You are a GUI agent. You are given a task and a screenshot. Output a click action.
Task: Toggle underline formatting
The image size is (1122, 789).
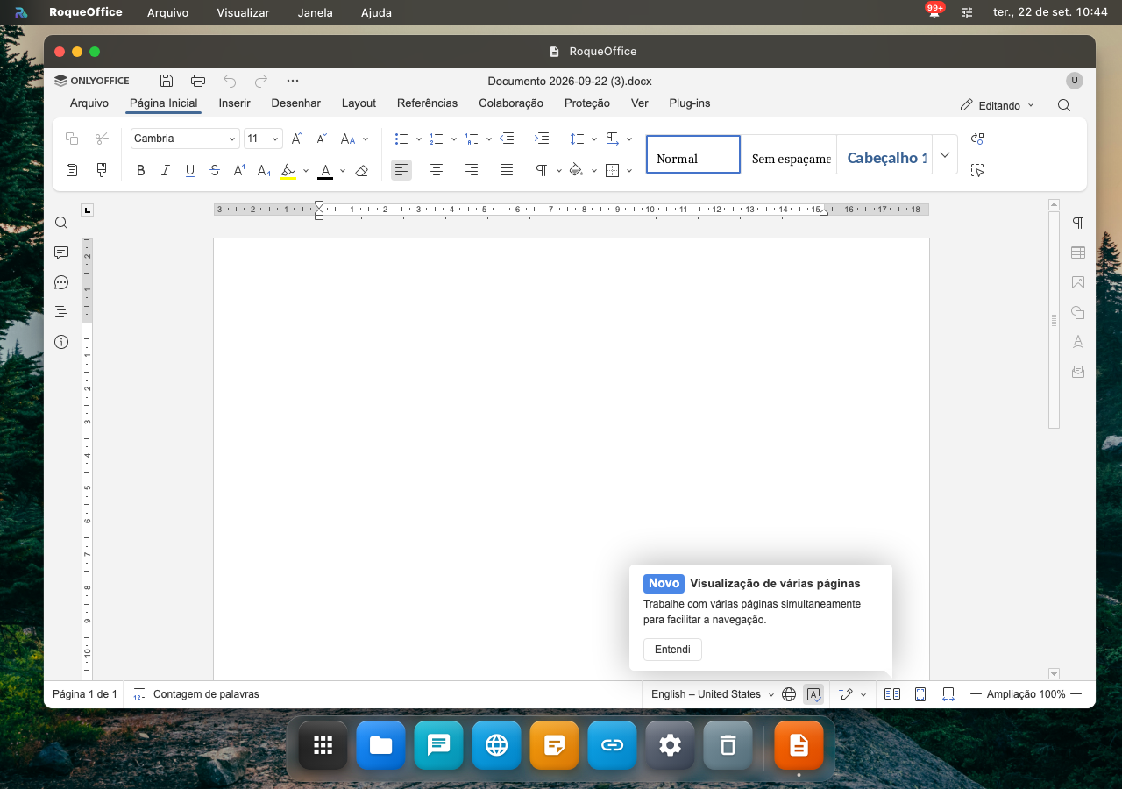tap(190, 171)
